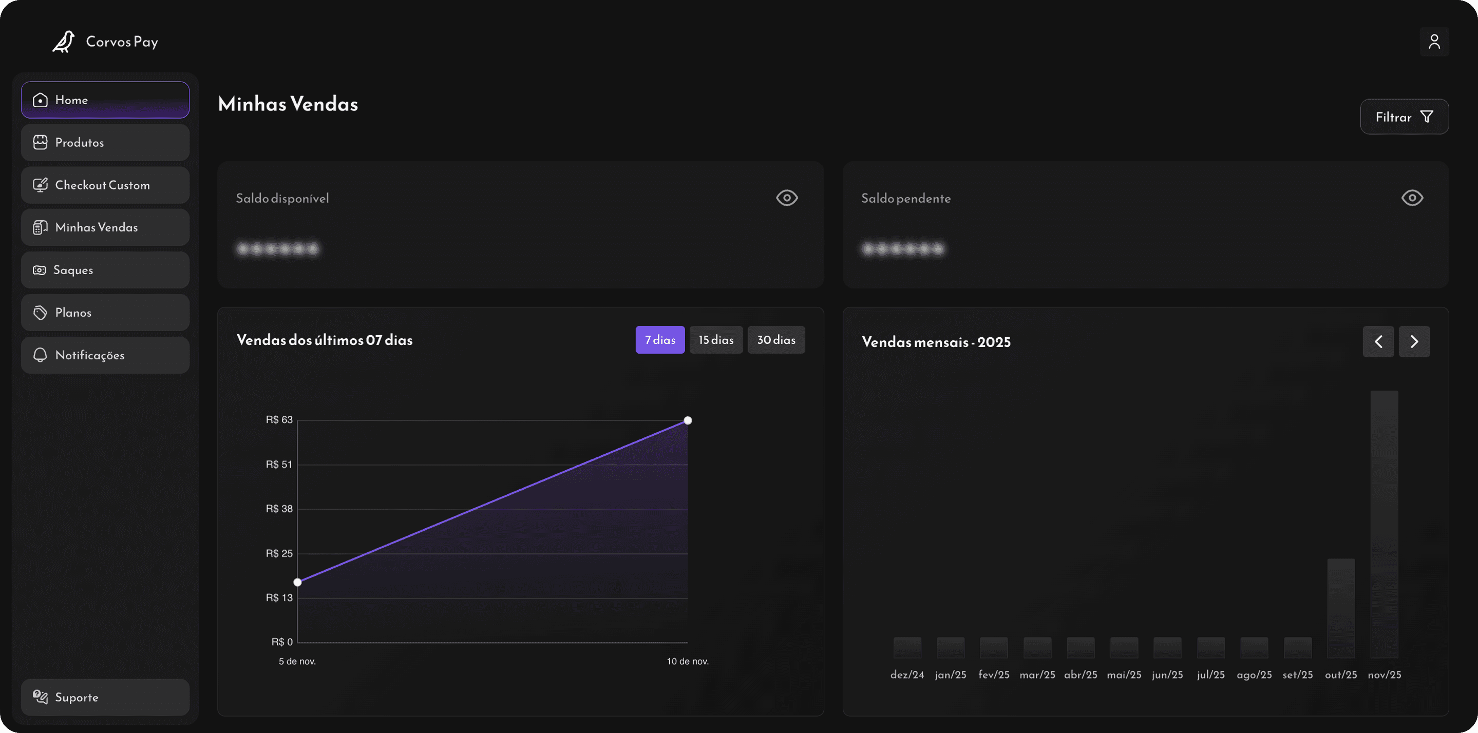Click the Checkout Custom edit icon
This screenshot has height=733, width=1478.
40,185
